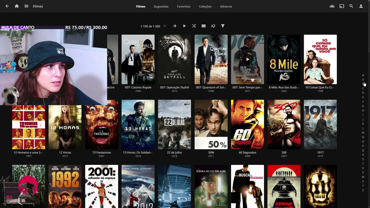Switch to the Sugestões tab
The width and height of the screenshot is (370, 208).
pos(161,6)
